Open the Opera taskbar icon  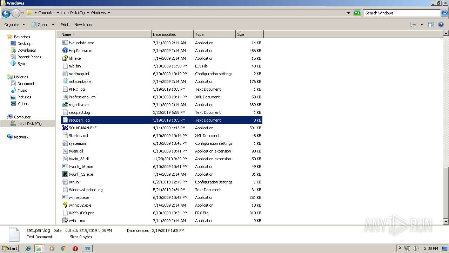pyautogui.click(x=75, y=248)
